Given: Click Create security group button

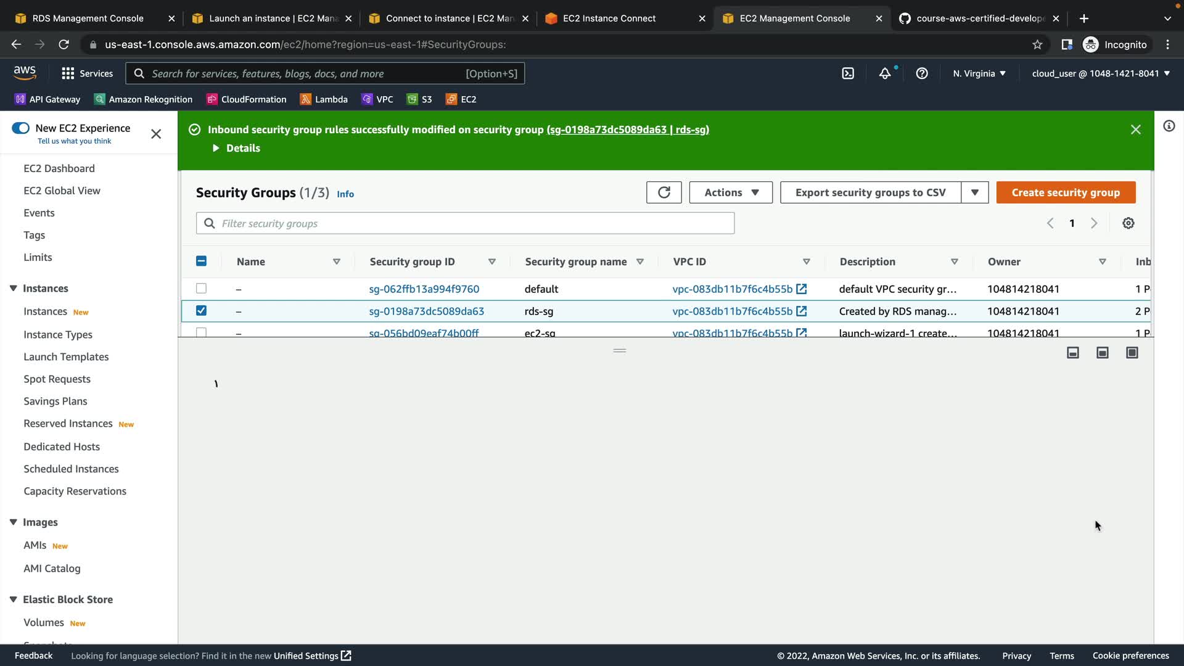Looking at the screenshot, I should [x=1065, y=192].
